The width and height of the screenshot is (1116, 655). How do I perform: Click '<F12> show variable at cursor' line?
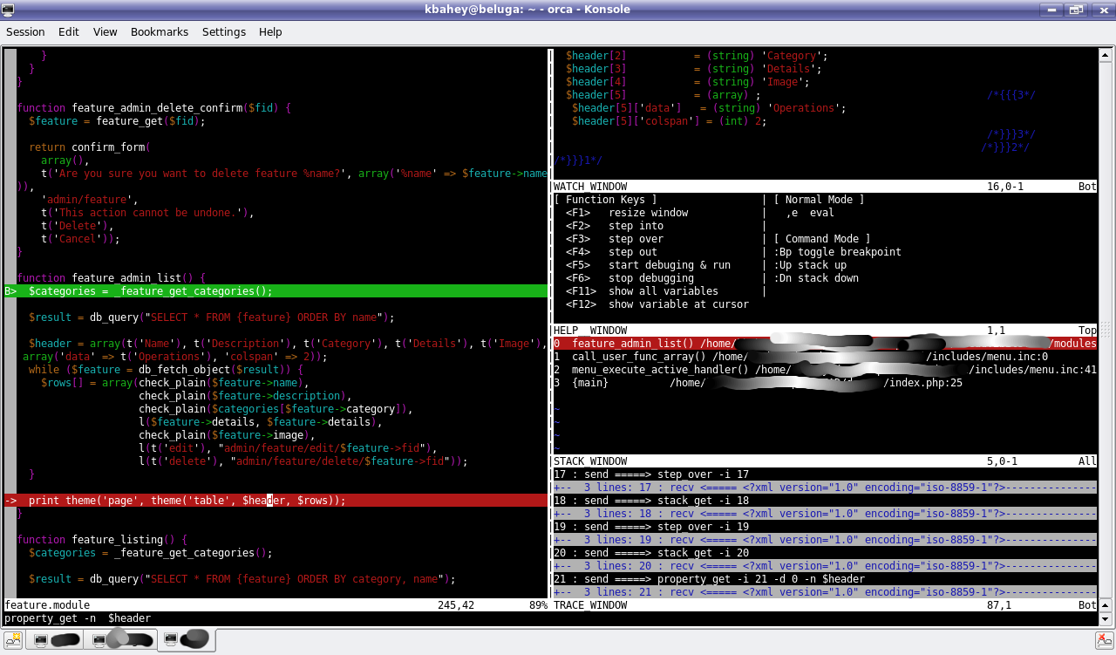point(657,304)
